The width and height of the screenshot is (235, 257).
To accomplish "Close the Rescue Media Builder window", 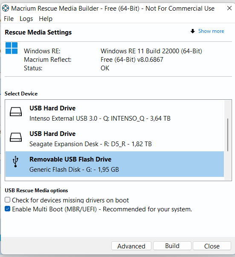I will tap(229, 8).
